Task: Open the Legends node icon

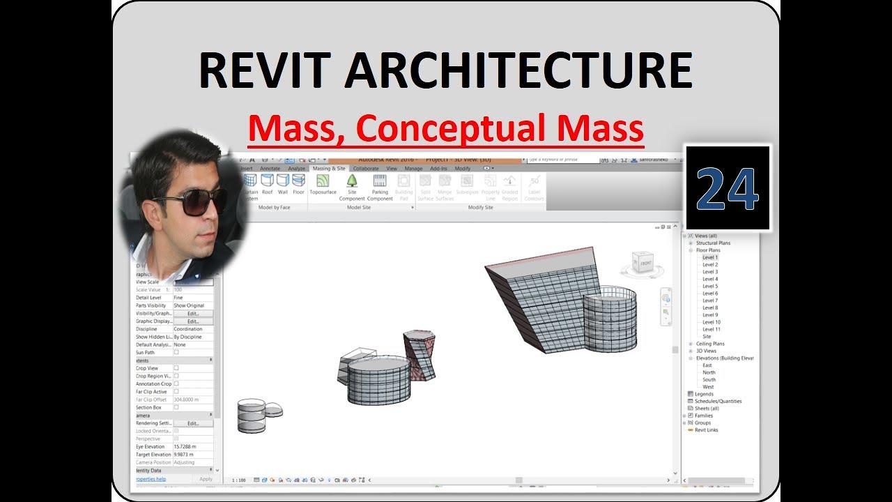Action: pos(691,394)
